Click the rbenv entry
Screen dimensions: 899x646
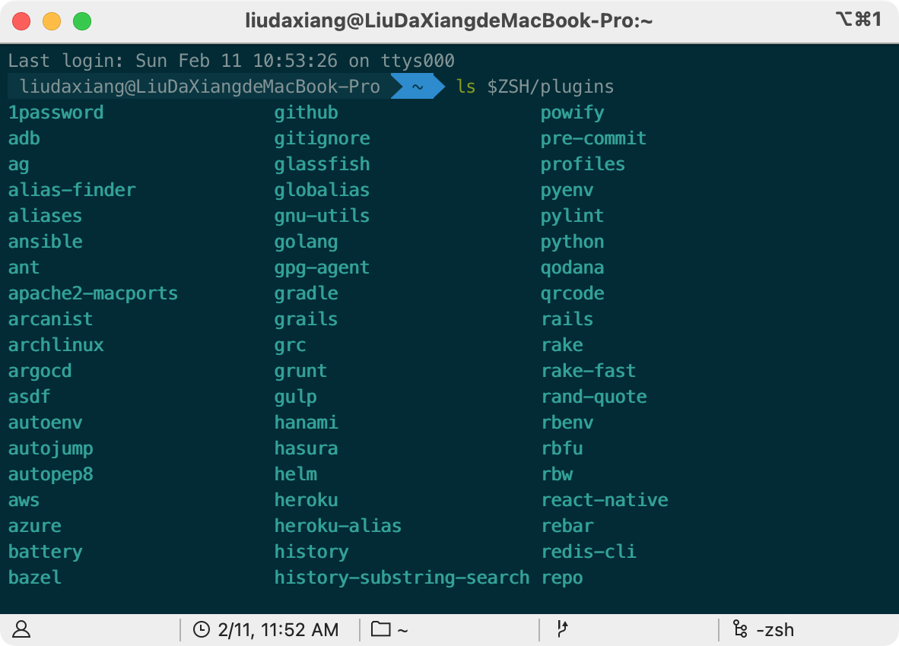click(567, 423)
